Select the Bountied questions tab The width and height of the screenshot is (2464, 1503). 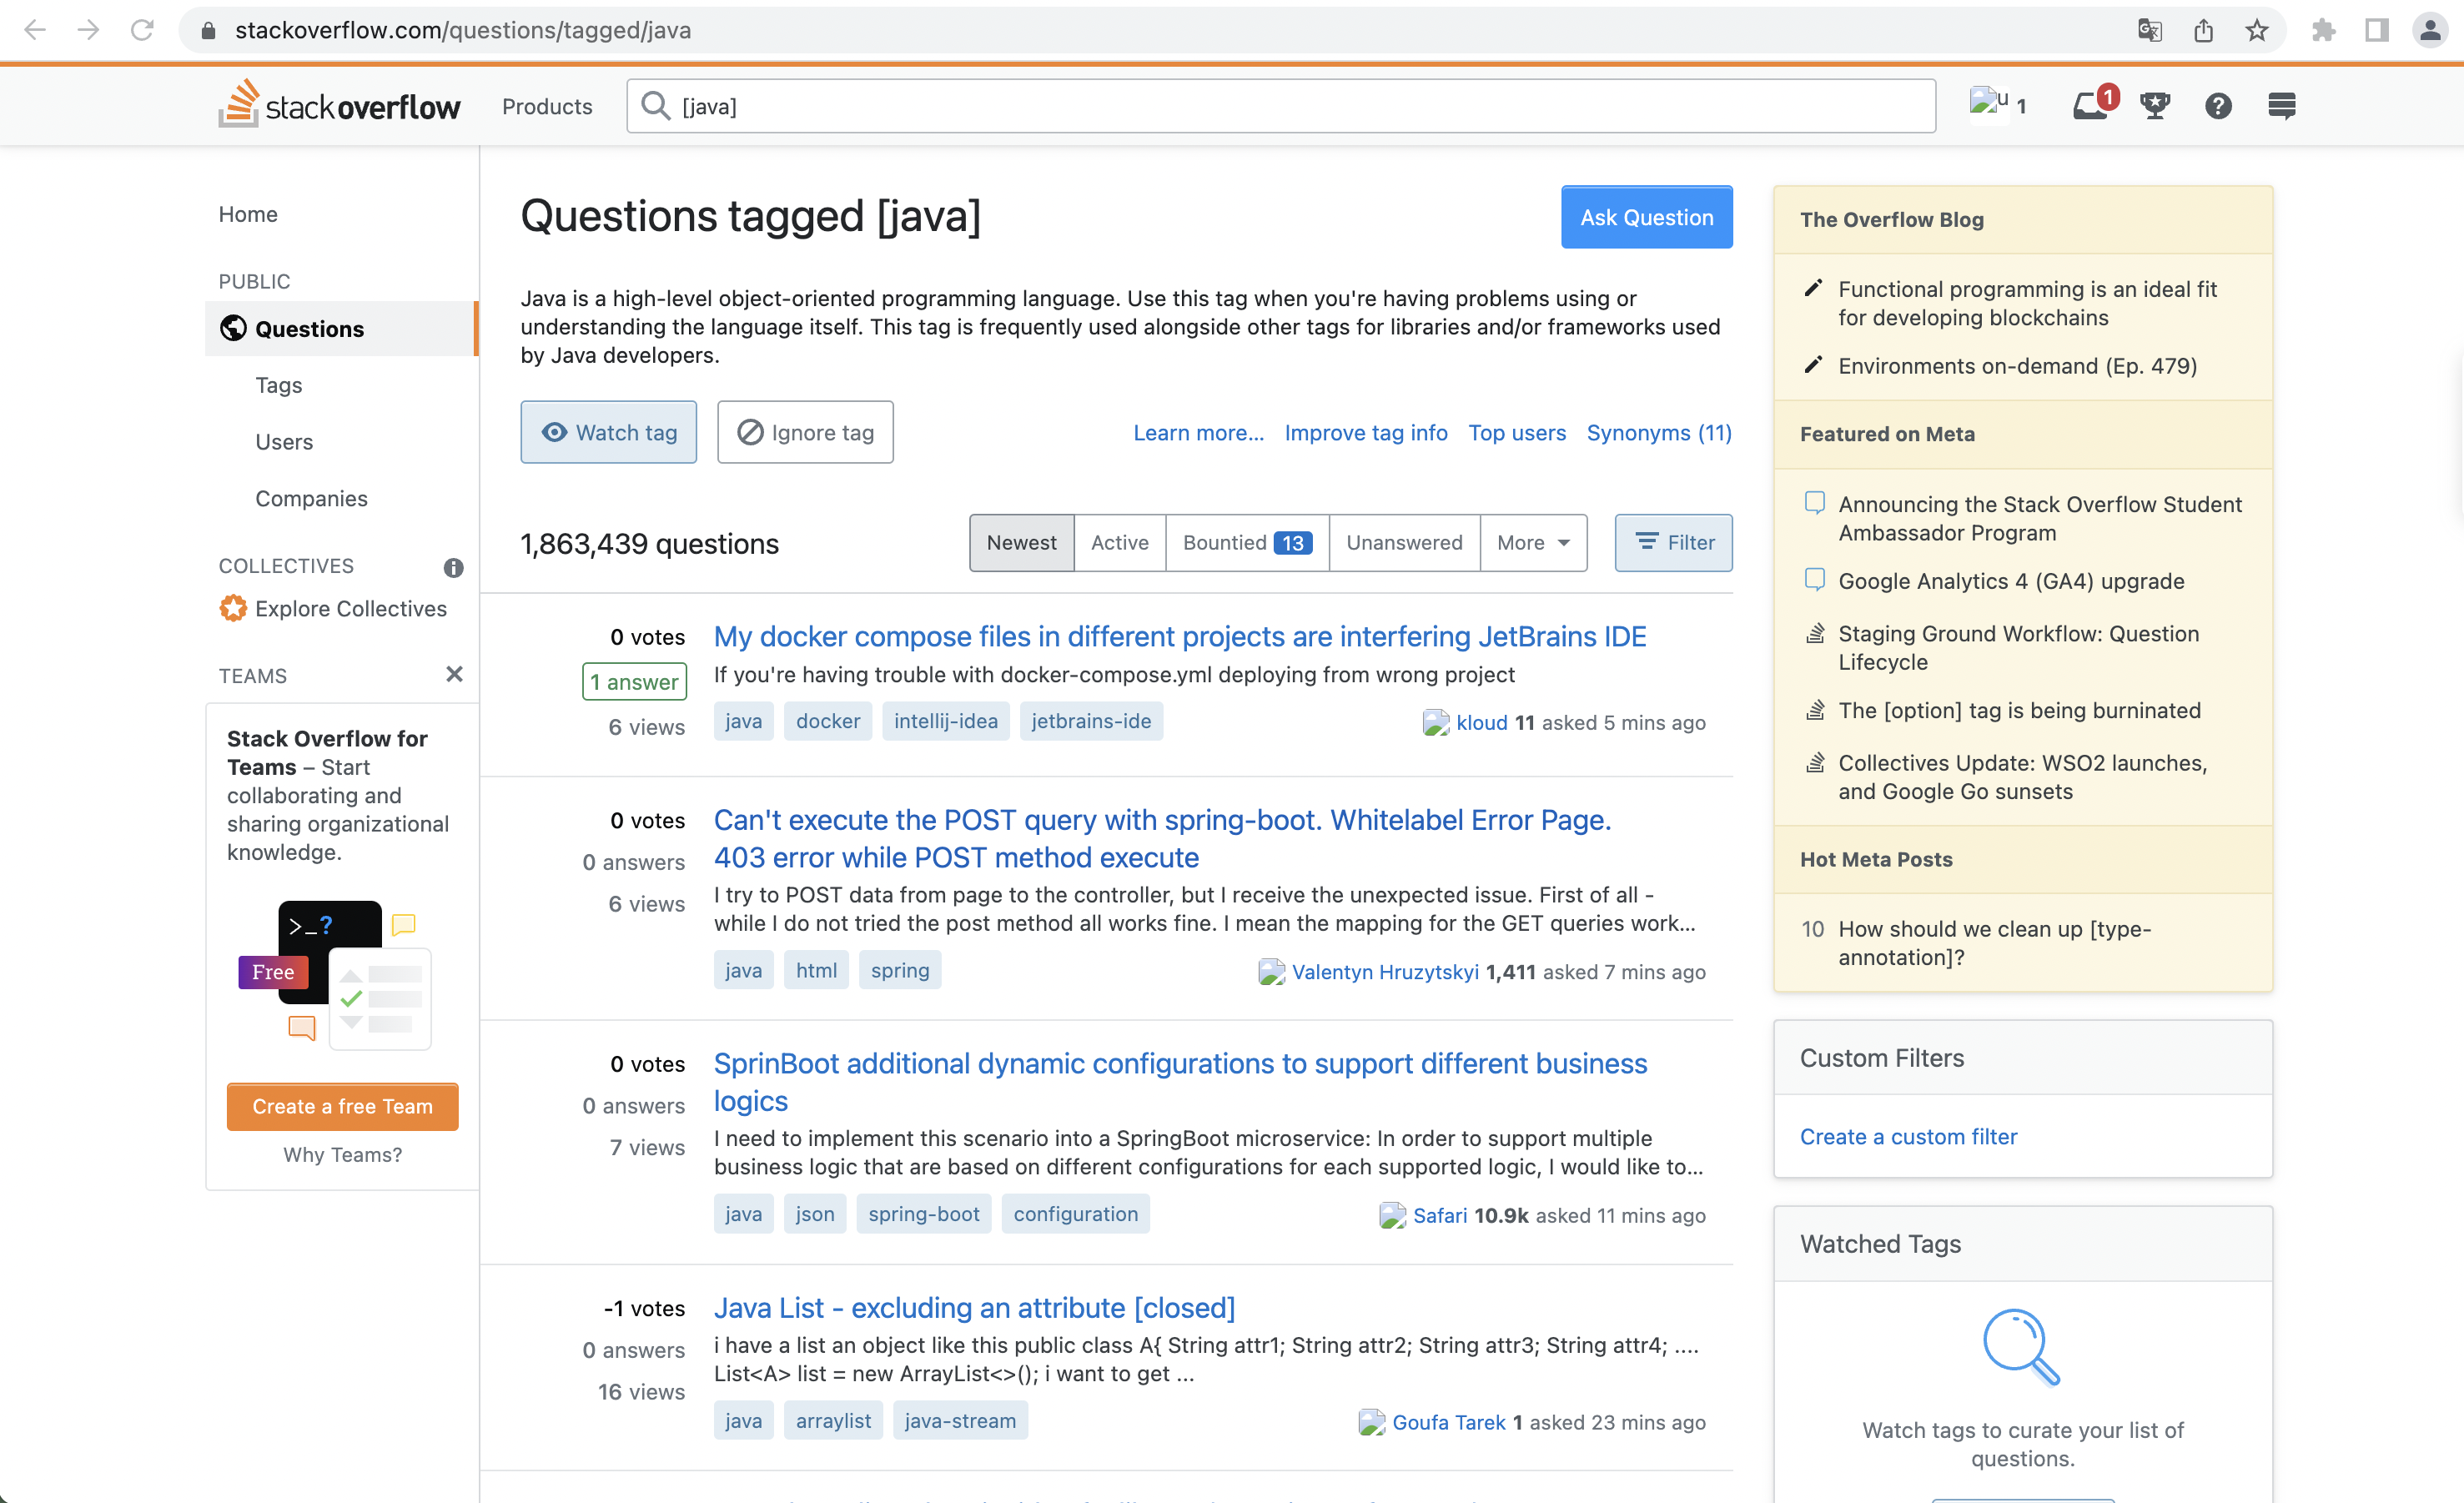1246,543
